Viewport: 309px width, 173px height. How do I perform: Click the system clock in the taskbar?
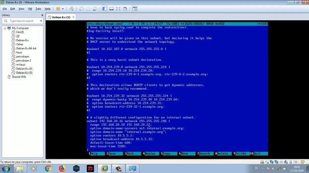[297, 169]
